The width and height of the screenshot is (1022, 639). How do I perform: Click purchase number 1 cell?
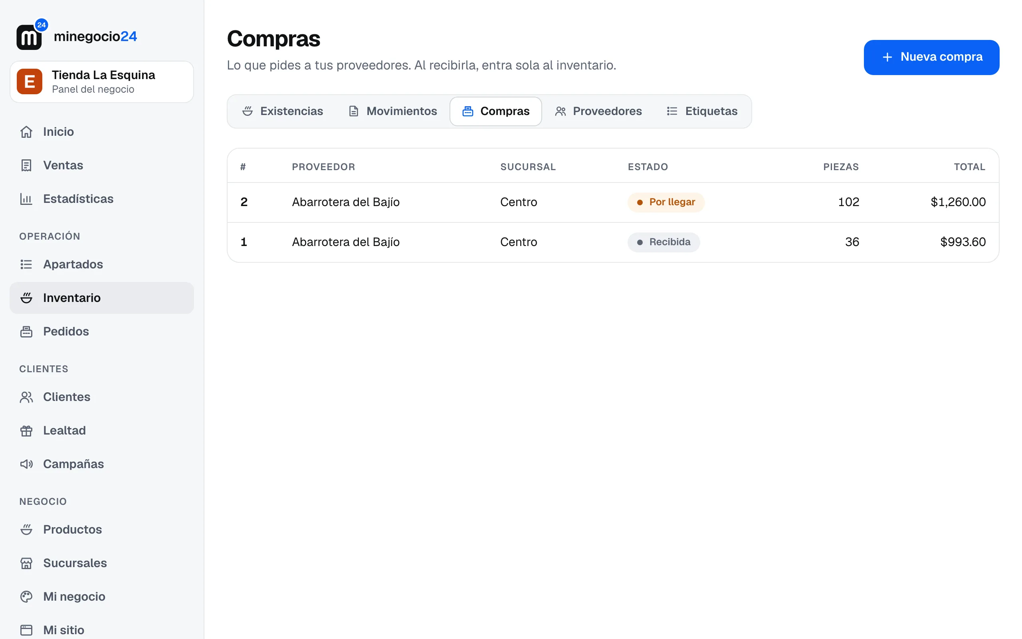pyautogui.click(x=244, y=242)
